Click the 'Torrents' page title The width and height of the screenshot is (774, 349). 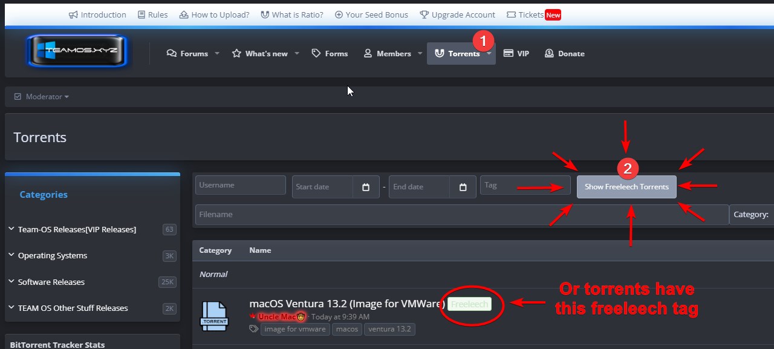(x=40, y=137)
